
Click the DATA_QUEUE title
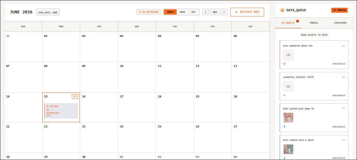(296, 10)
